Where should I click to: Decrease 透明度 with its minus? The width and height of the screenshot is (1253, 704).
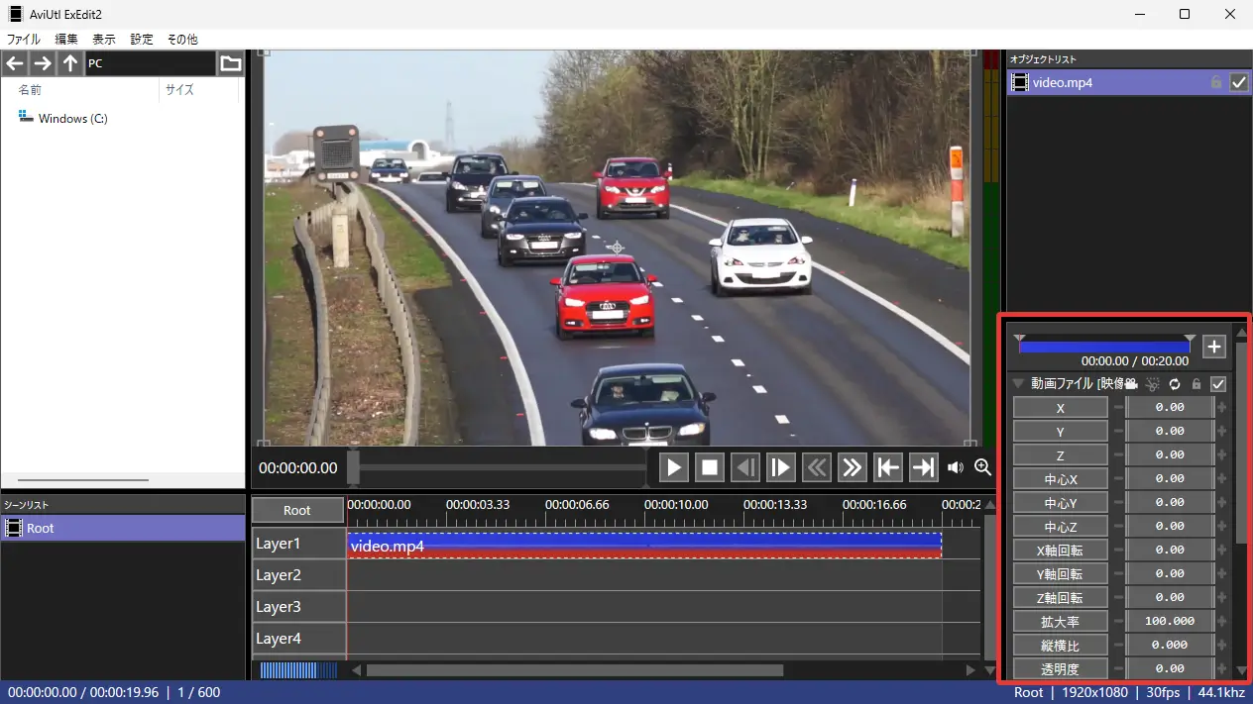(x=1118, y=668)
